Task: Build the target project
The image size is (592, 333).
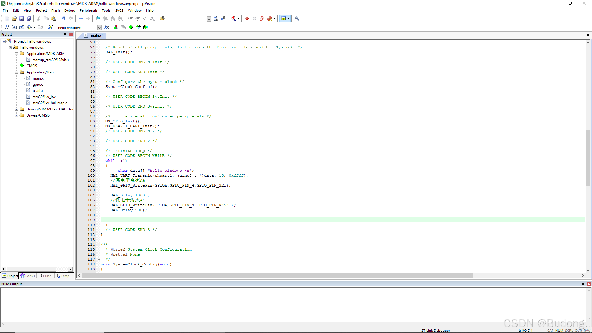Action: [14, 27]
